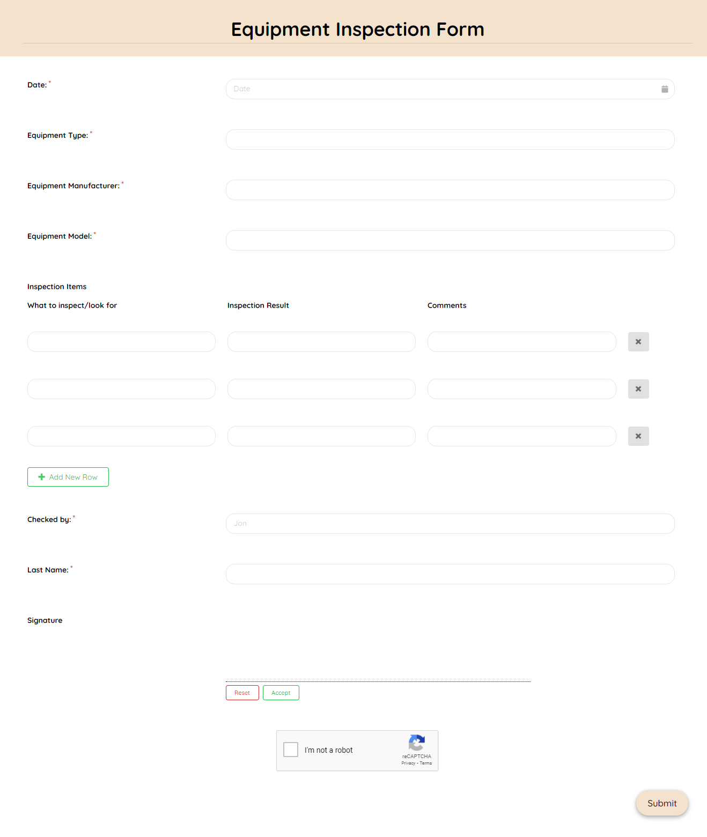
Task: Click the reCAPTCHA logo
Action: (x=416, y=743)
